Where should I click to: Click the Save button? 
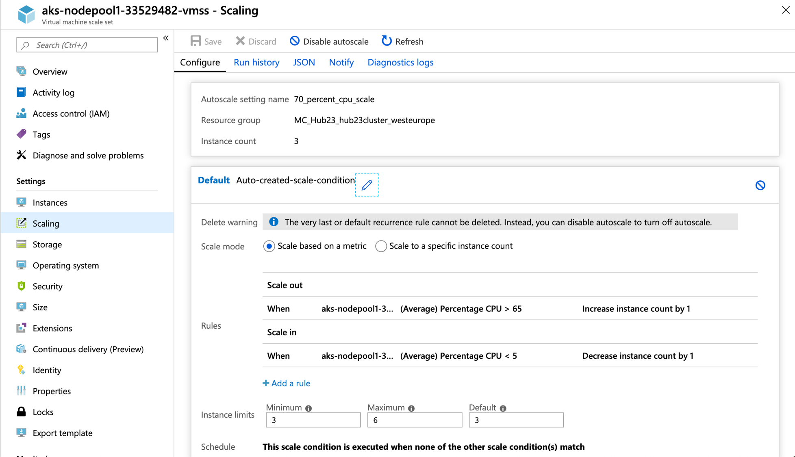pyautogui.click(x=206, y=41)
